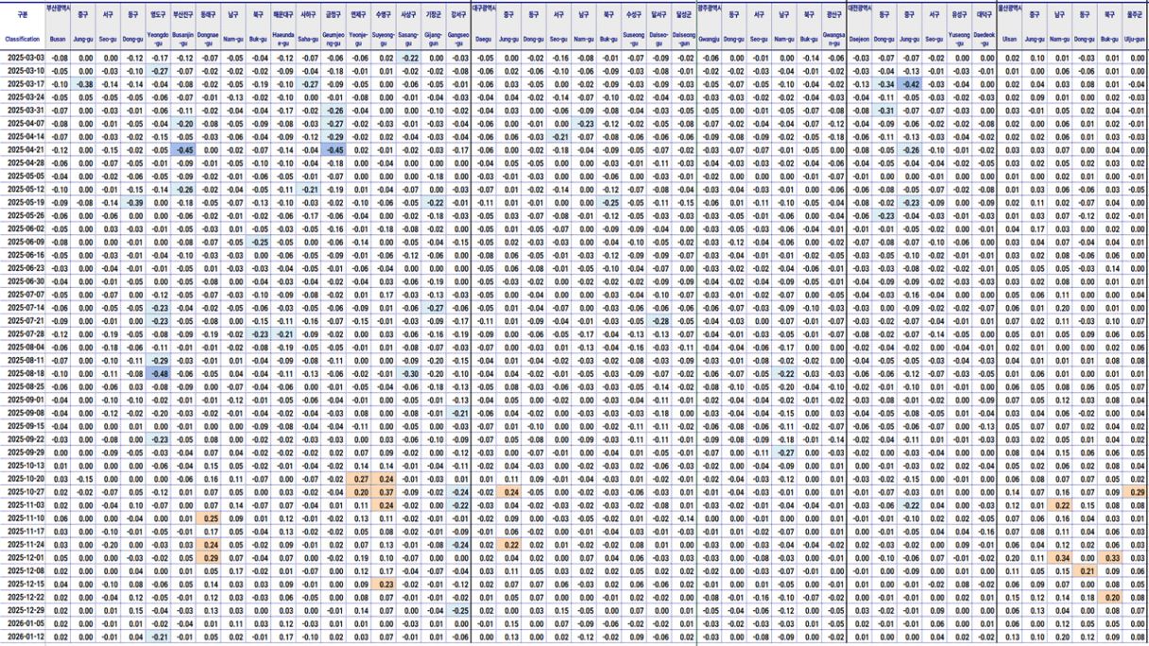Click the Gwangju column header

(709, 40)
